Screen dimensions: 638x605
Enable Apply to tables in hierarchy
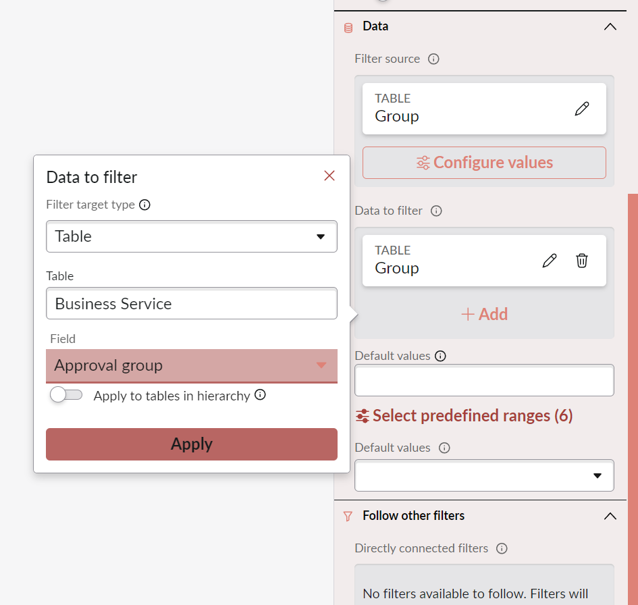point(65,396)
